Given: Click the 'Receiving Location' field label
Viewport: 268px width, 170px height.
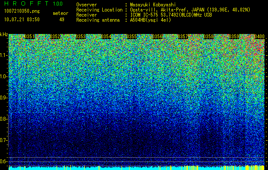Looking at the screenshot, I should (99, 10).
